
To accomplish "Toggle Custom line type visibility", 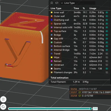I will (x=107, y=42).
